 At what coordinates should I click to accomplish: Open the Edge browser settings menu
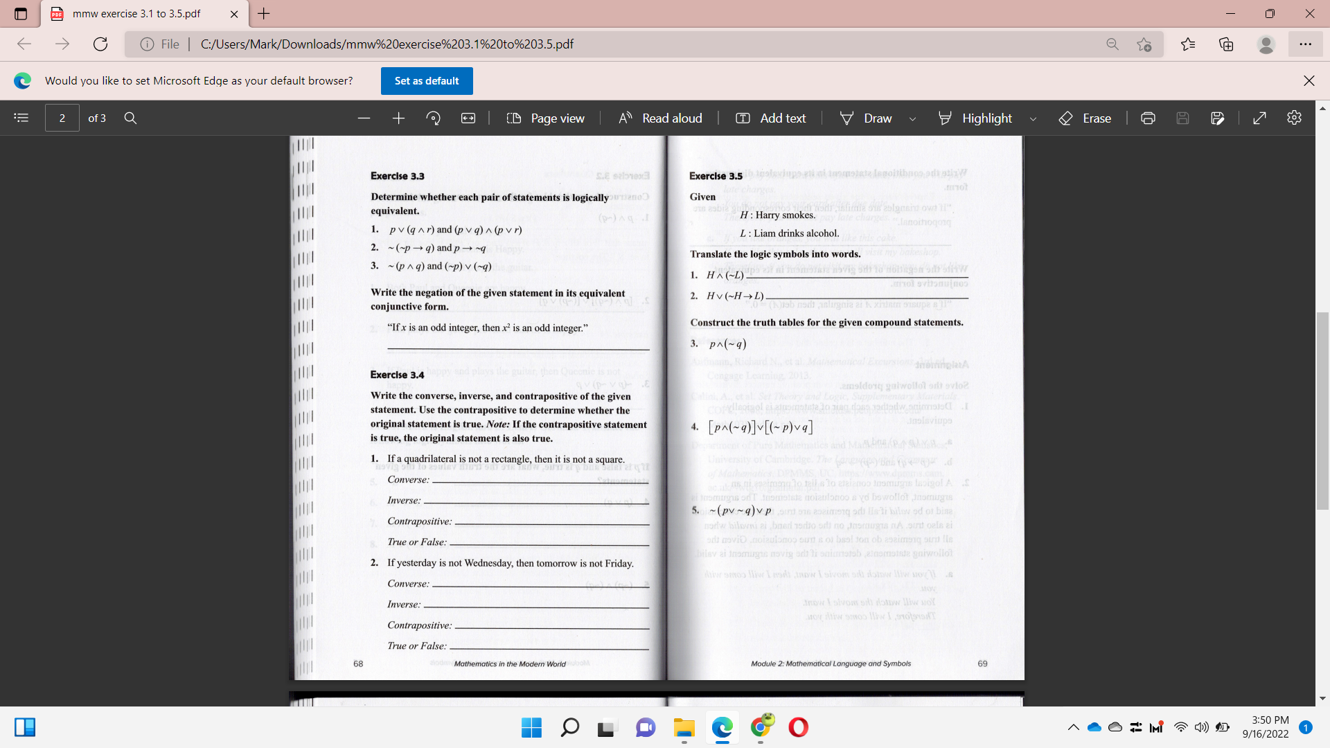coord(1306,44)
